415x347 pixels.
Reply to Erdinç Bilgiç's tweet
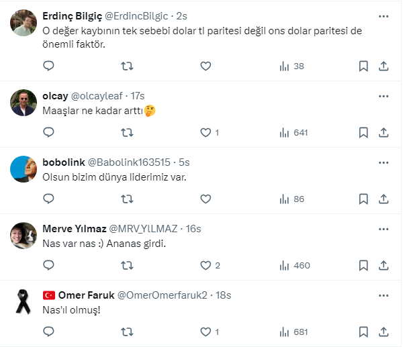coord(48,66)
